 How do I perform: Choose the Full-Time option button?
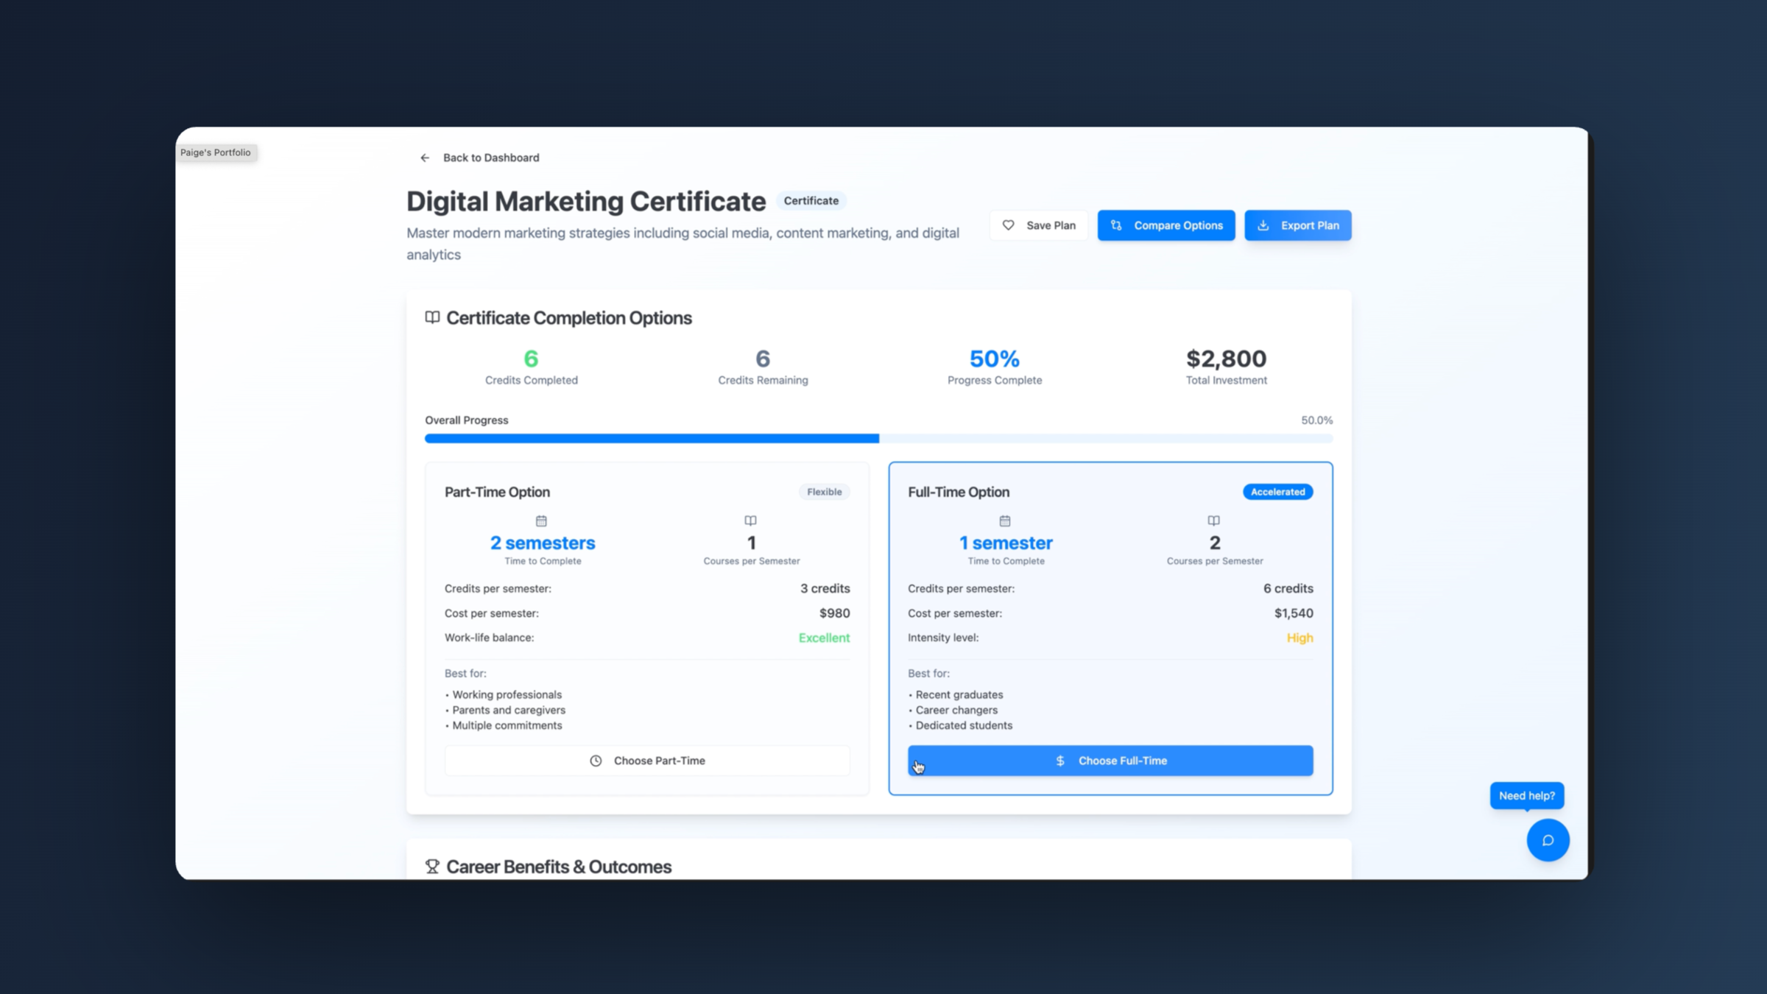1110,761
